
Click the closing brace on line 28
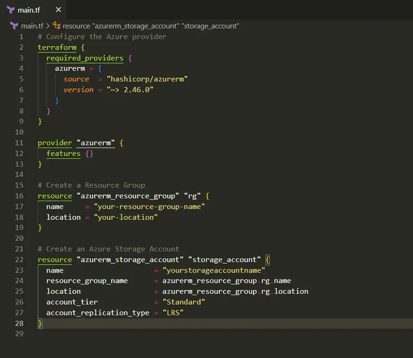(40, 324)
